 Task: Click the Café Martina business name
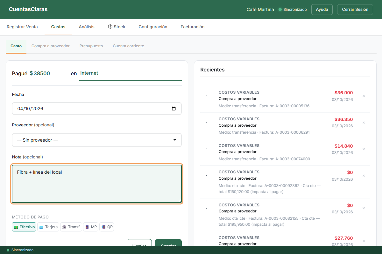260,10
